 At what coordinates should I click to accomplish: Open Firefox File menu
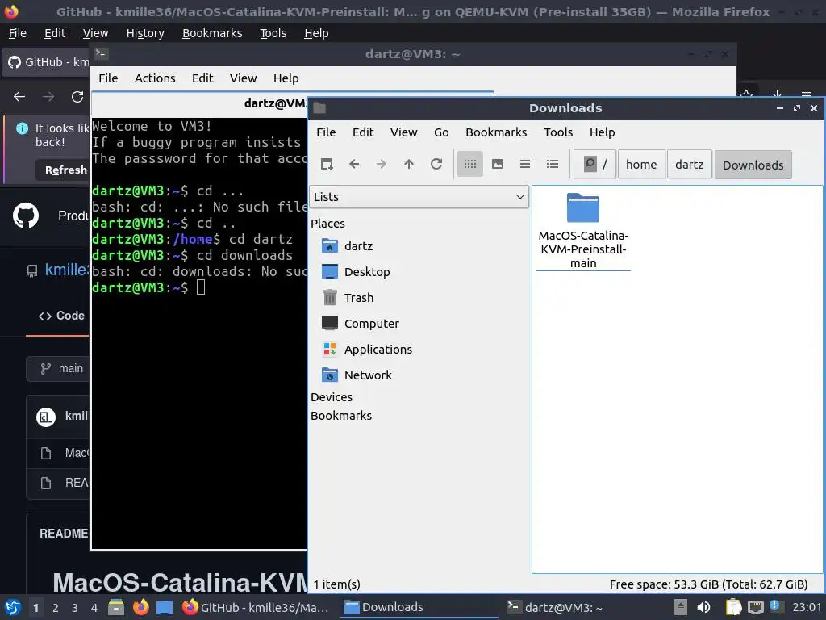click(x=18, y=33)
